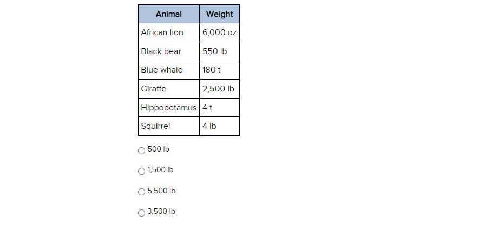This screenshot has width=479, height=236.
Task: Click the 500 lb option label text
Action: click(158, 149)
